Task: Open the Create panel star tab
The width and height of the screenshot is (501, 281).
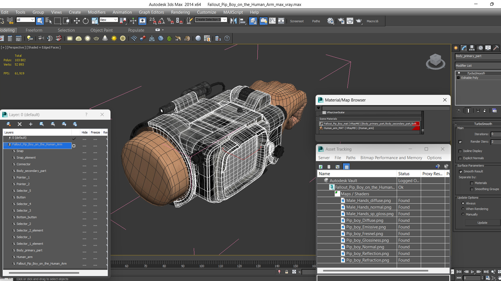Action: point(456,48)
